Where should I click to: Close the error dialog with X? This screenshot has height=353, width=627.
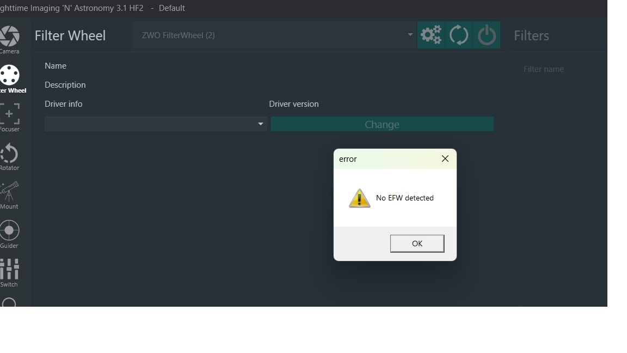point(445,159)
